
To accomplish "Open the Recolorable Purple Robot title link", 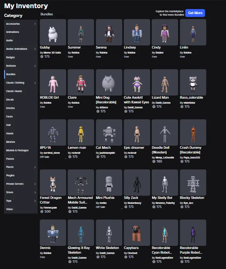I will tap(191, 250).
